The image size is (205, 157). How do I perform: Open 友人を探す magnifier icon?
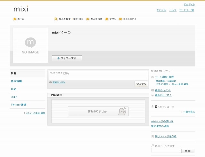pyautogui.click(x=56, y=19)
